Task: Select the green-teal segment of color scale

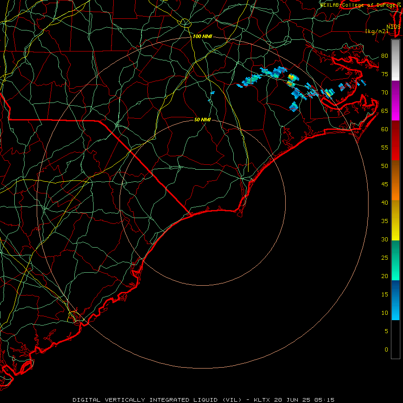Action: coord(395,260)
